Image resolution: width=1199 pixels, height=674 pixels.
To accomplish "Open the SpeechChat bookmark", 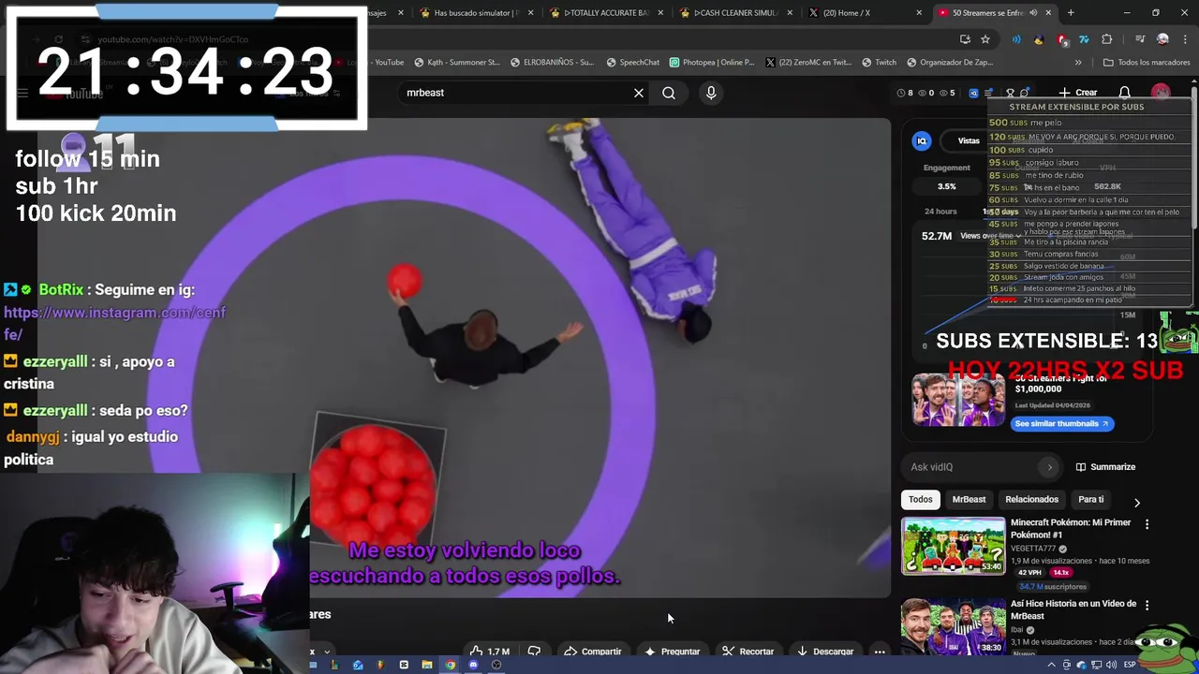I will [632, 63].
